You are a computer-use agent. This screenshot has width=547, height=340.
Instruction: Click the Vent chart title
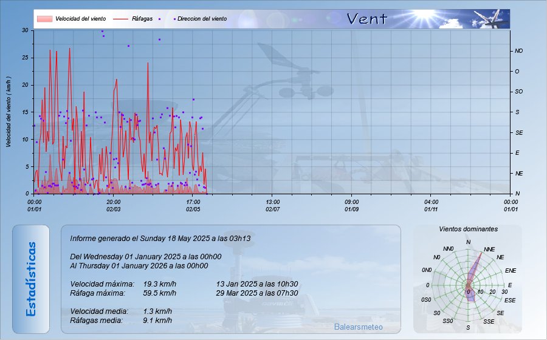(x=367, y=19)
